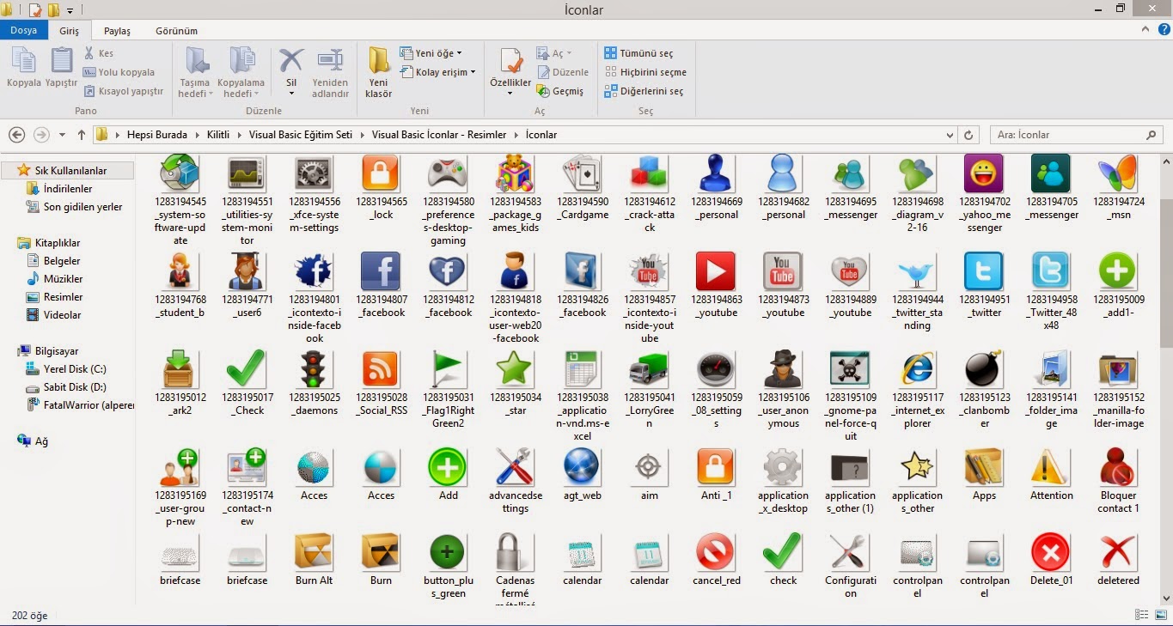Switch to the Paylaş ribbon tab
Viewport: 1173px width, 626px height.
117,30
